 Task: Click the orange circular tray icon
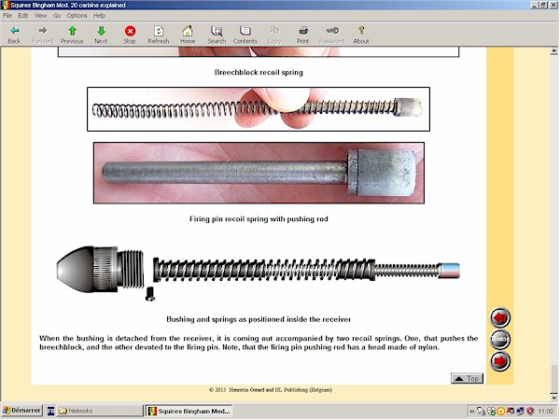pyautogui.click(x=501, y=412)
